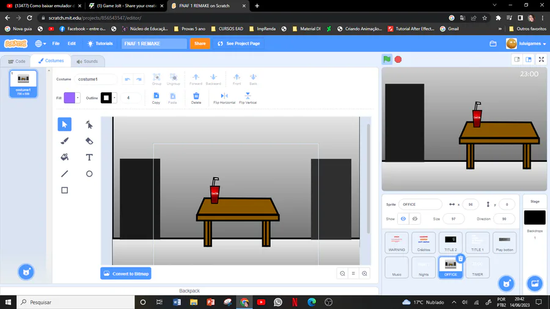This screenshot has width=550, height=309.
Task: Delete the OFFICE sprite via trash icon
Action: click(x=461, y=259)
